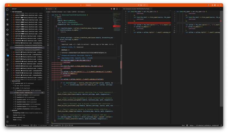Open the split editor icon for mod.rs
Viewport: 228px width, 133px height.
click(x=117, y=9)
